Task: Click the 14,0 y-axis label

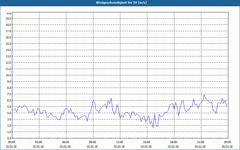Action: pyautogui.click(x=8, y=50)
